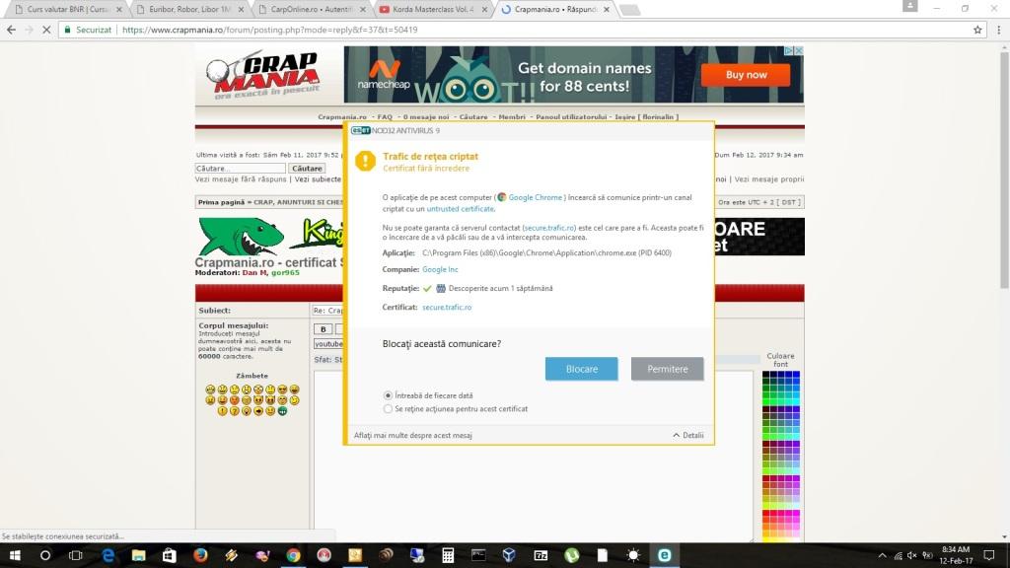Click the browser address bar URL
Image resolution: width=1010 pixels, height=568 pixels.
270,30
